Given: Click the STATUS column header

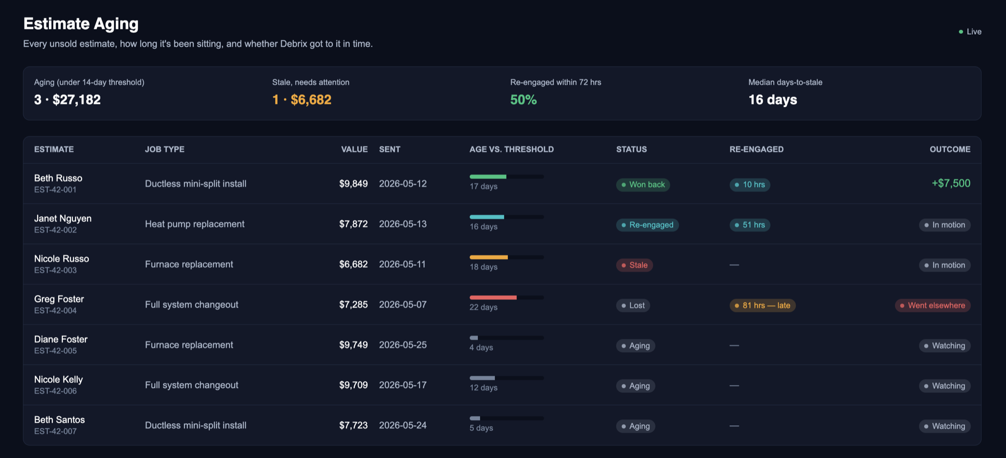Looking at the screenshot, I should (632, 149).
